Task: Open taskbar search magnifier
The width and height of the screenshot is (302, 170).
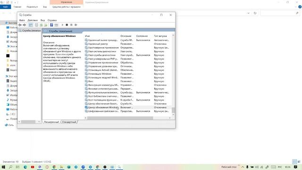Action: pos(10,167)
